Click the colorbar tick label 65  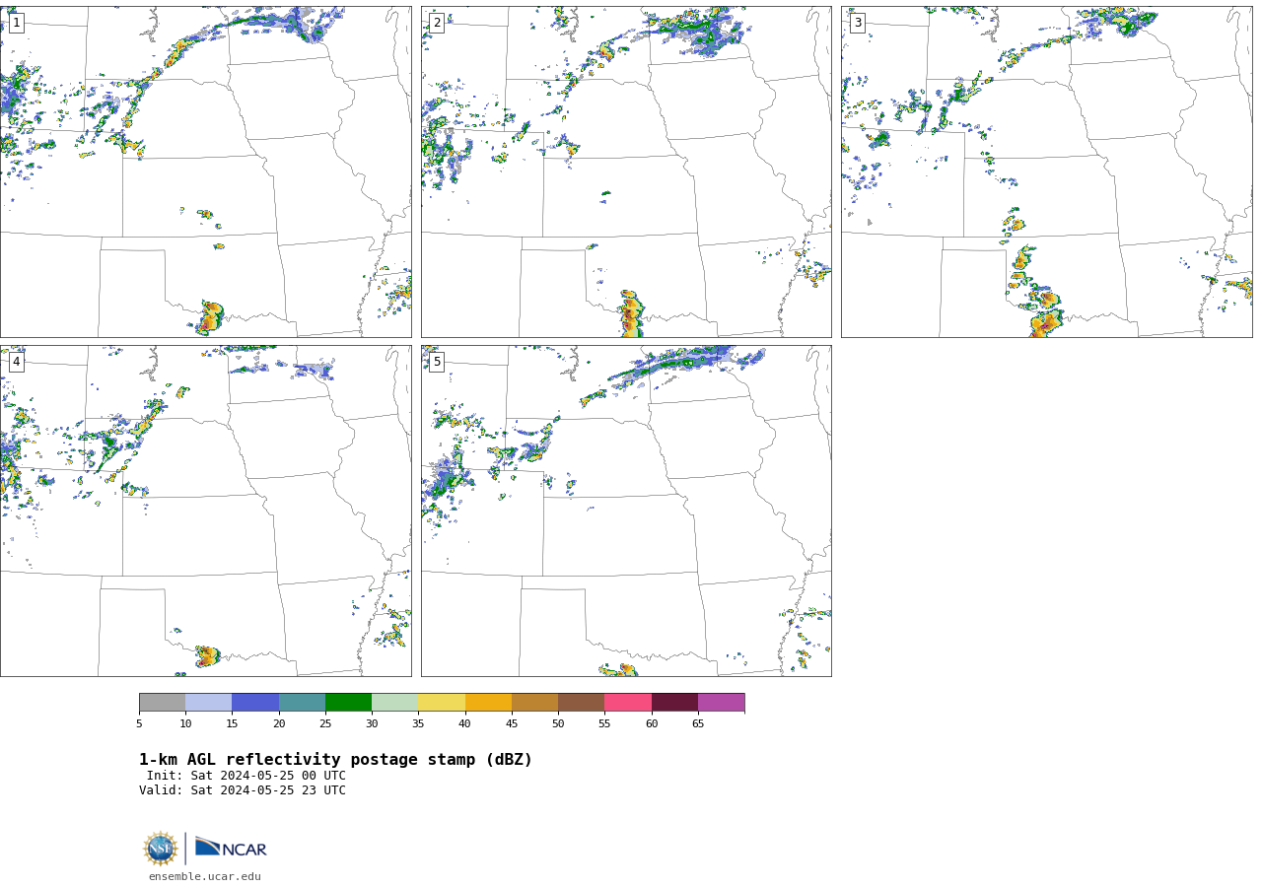coord(698,724)
